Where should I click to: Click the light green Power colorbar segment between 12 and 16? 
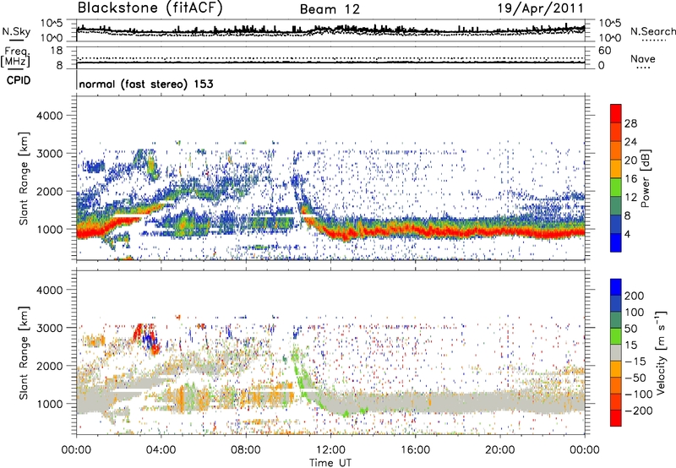pyautogui.click(x=616, y=188)
